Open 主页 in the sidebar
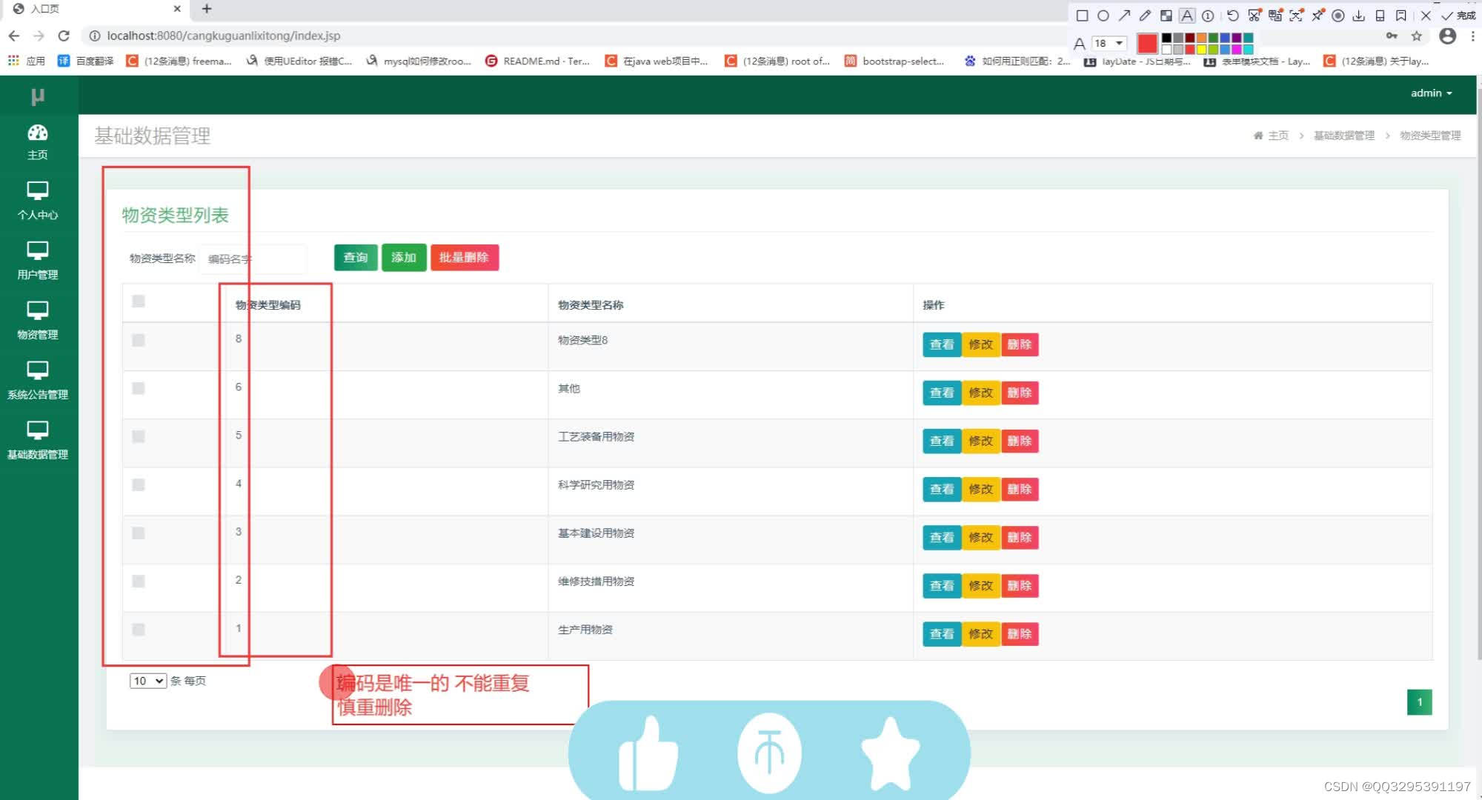Screen dimensions: 1482x800 (38, 142)
